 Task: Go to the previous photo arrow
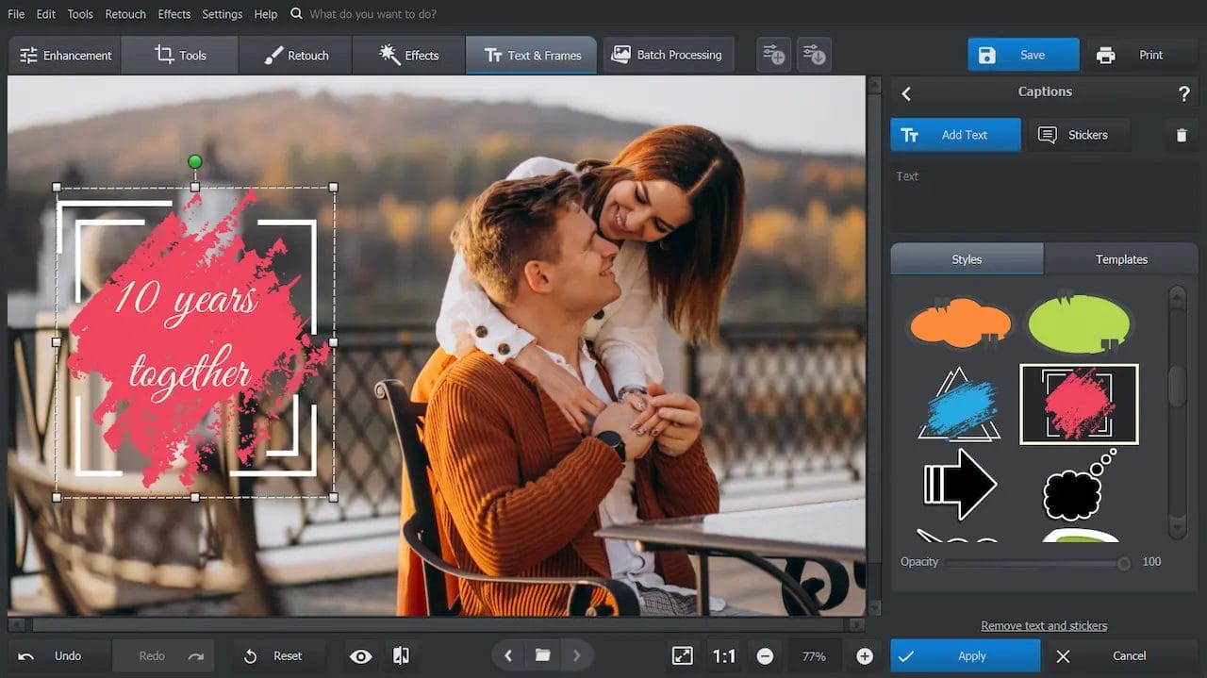[508, 655]
